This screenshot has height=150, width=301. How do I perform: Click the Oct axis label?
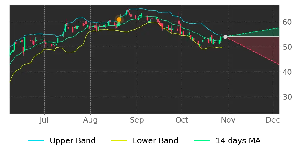[x=182, y=120]
